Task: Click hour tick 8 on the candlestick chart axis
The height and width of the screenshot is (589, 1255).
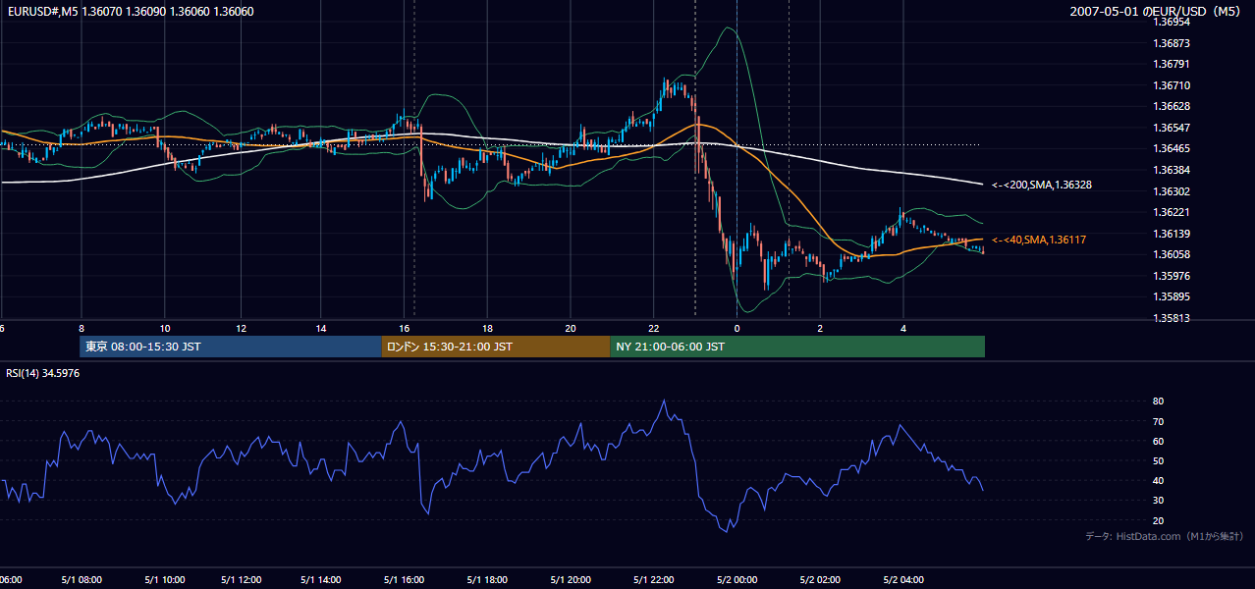Action: 82,328
